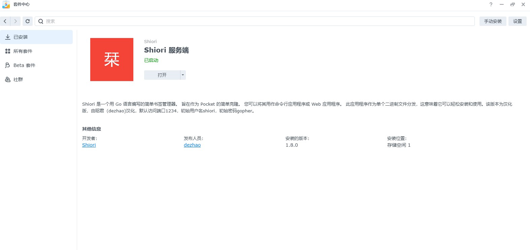
Task: Select 所有套件 in sidebar
Action: coord(36,51)
